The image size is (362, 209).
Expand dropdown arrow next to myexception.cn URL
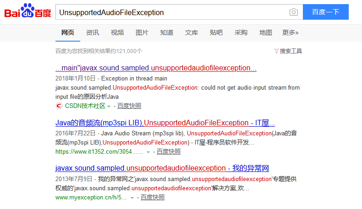(x=132, y=198)
